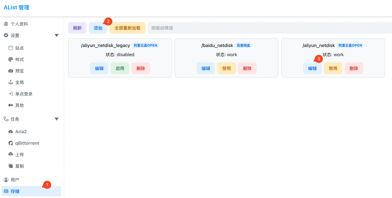Click the sign-in icon beside 单点登录
This screenshot has height=198, width=392.
[x=10, y=94]
